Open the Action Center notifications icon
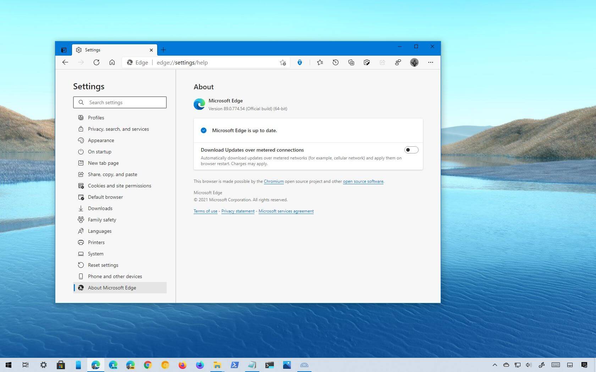Image resolution: width=596 pixels, height=372 pixels. tap(584, 365)
